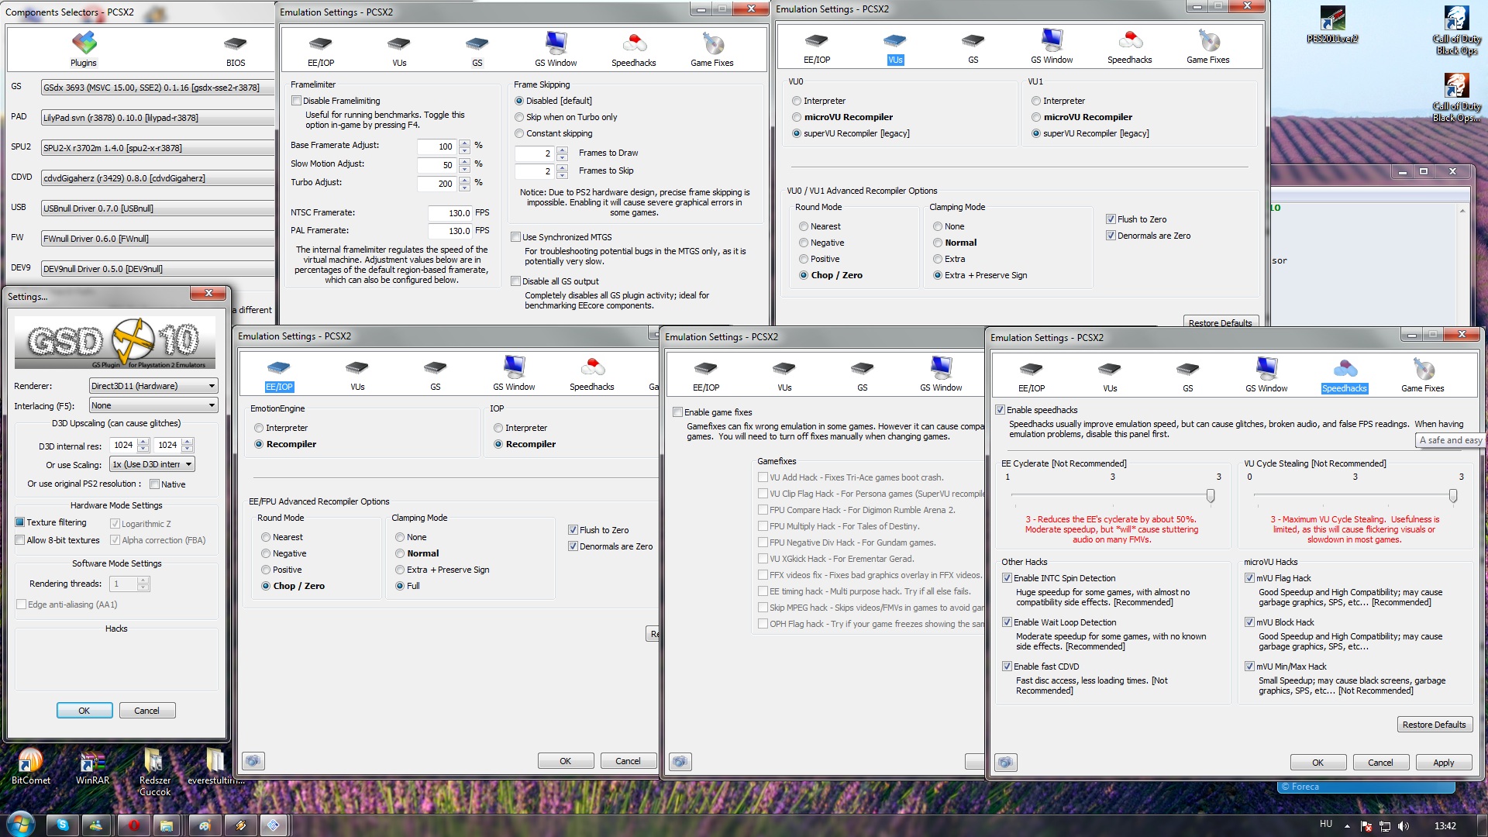The image size is (1488, 837).
Task: Click screenshot camera icon in EE/IOP window
Action: 253,761
